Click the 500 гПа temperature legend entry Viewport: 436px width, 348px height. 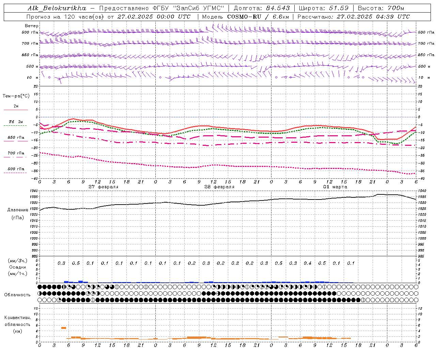pyautogui.click(x=16, y=169)
